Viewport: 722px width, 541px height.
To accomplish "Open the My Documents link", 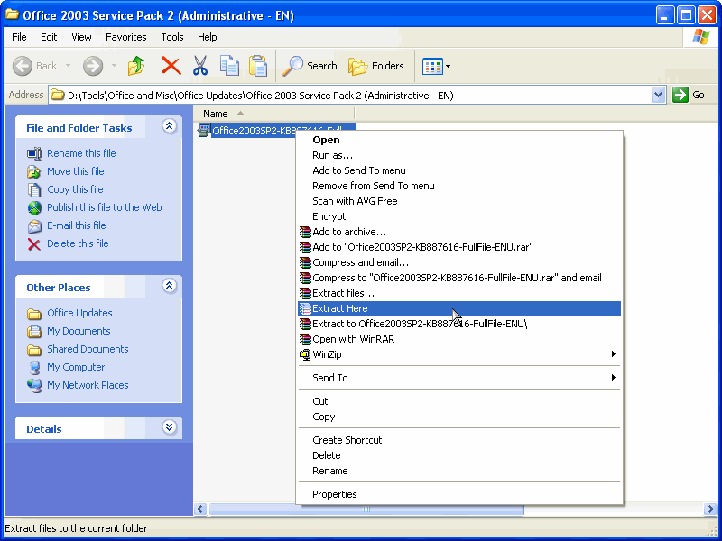I will (x=79, y=331).
